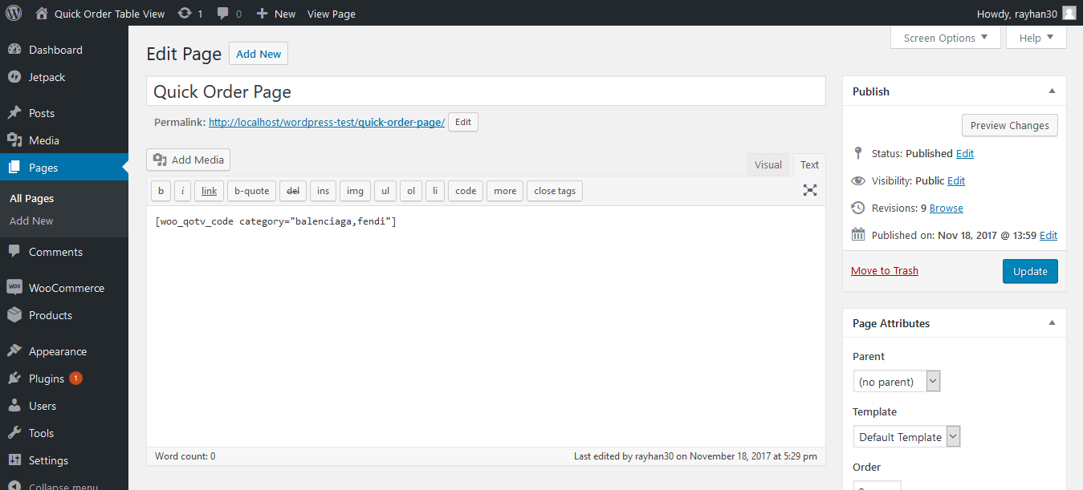Image resolution: width=1083 pixels, height=490 pixels.
Task: Click the Pages icon in sidebar
Action: [14, 168]
